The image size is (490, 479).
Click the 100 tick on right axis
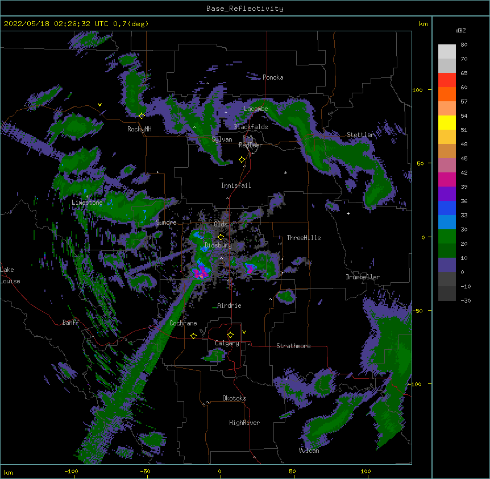pyautogui.click(x=417, y=90)
